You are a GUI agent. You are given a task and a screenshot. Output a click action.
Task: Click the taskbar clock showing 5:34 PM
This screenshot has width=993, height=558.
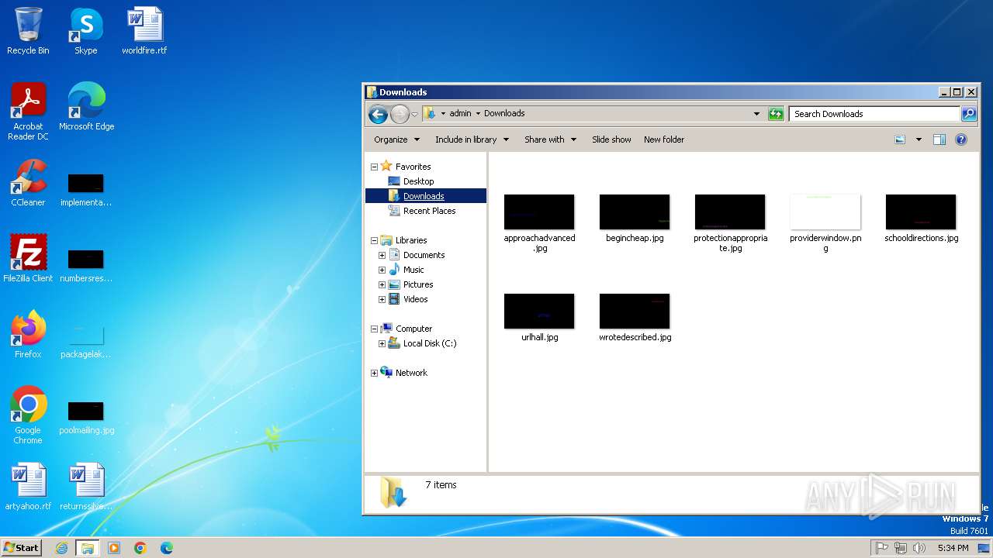(x=953, y=548)
